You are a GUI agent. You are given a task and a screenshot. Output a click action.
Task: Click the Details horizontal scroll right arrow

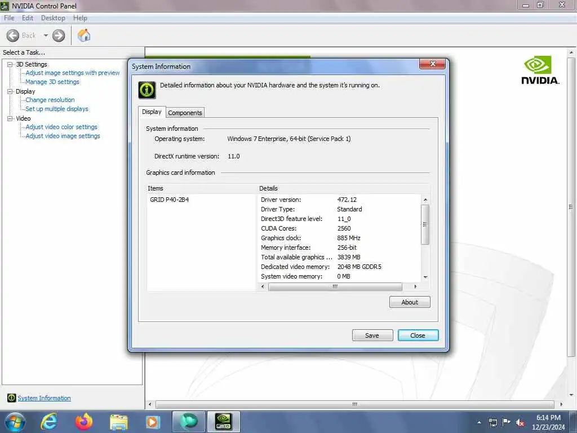[x=415, y=286]
